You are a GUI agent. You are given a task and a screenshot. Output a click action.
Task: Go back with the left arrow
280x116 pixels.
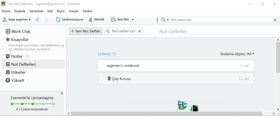click(37, 20)
